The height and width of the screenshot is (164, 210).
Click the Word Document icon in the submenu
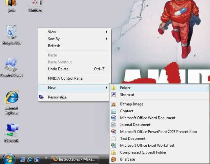point(113,118)
